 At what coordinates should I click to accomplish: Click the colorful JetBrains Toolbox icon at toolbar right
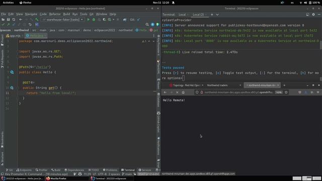(157, 25)
